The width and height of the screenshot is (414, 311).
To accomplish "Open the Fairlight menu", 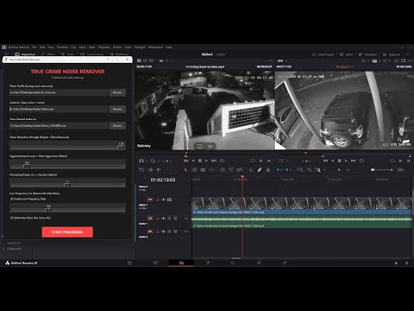I will click(140, 47).
